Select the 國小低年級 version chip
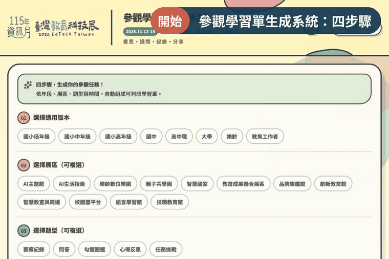 36,137
